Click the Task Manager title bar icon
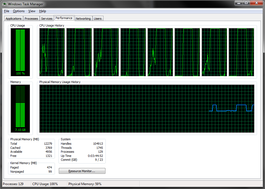The image size is (265, 189). [5, 4]
